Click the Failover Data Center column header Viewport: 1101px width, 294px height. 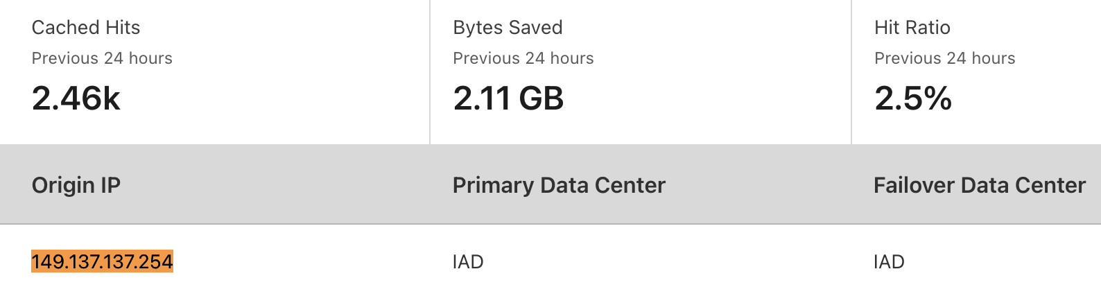[x=979, y=185]
